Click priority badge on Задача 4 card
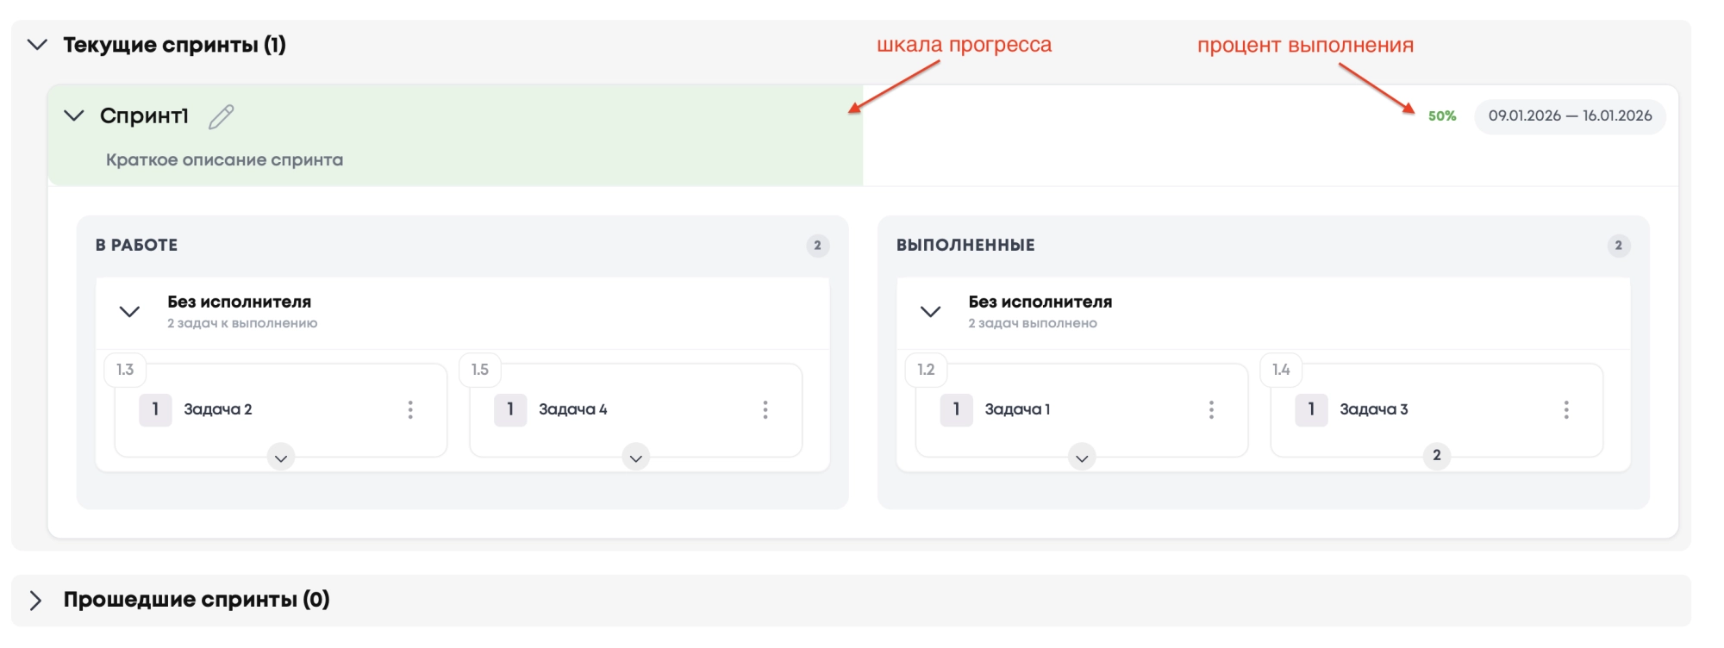Screen dimensions: 1724x648 (510, 409)
